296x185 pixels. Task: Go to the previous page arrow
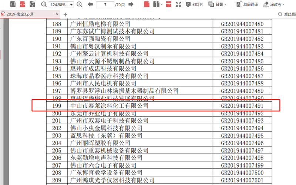pos(90,4)
